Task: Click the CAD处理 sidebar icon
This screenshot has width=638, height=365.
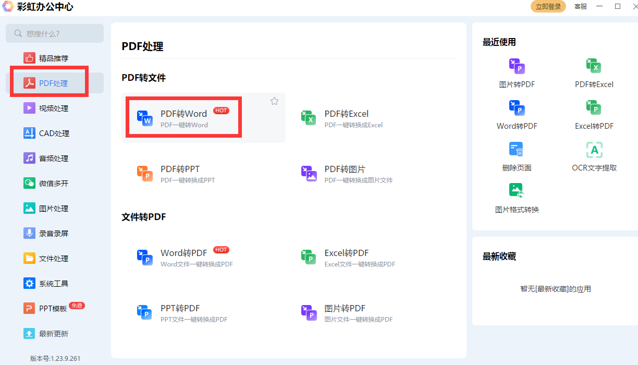Action: tap(29, 133)
